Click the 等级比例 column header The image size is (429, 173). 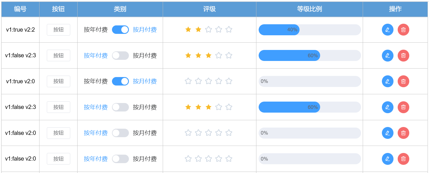click(x=309, y=9)
